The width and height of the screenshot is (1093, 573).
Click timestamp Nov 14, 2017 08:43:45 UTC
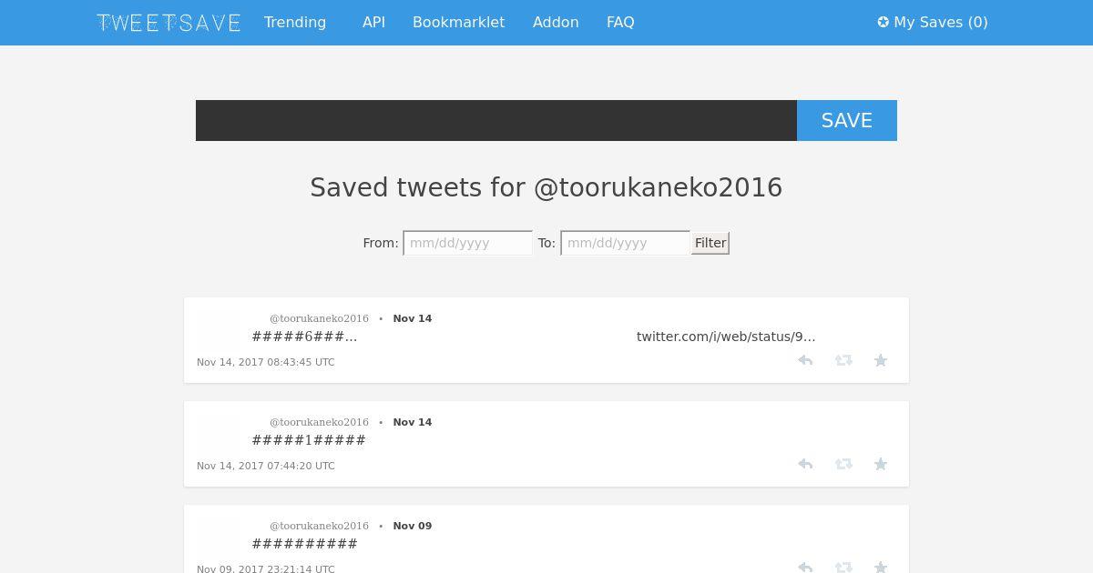coord(266,362)
